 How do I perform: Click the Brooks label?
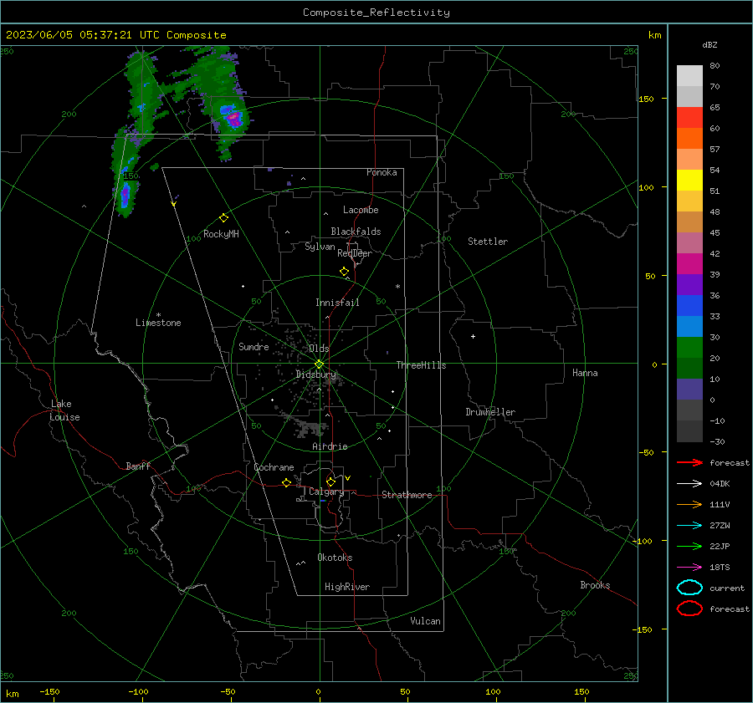point(595,585)
